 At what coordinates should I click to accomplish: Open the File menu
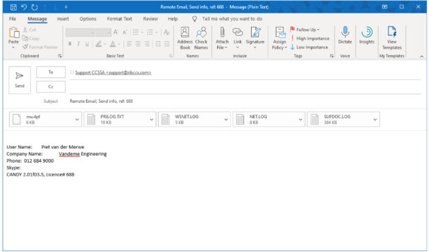[12, 19]
